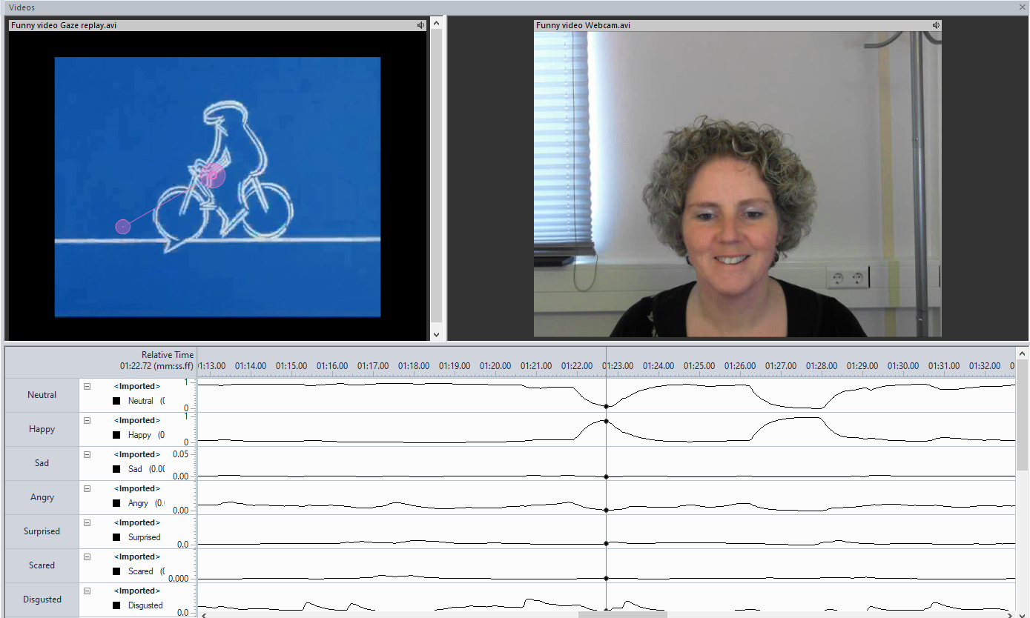Collapse the Angry Imported group
The height and width of the screenshot is (618, 1030).
tap(87, 488)
